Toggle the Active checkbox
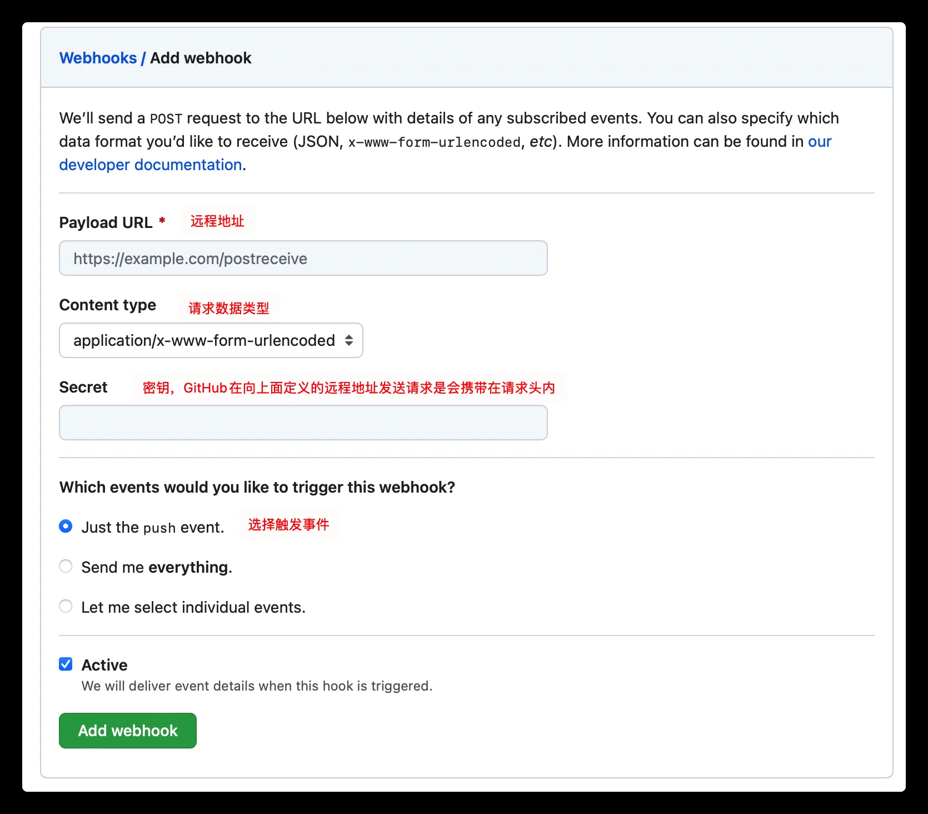 pos(66,664)
